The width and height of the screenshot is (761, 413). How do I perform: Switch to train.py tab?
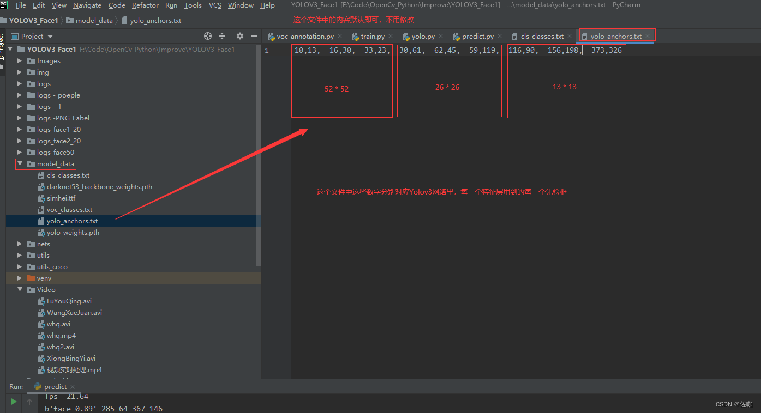tap(373, 37)
